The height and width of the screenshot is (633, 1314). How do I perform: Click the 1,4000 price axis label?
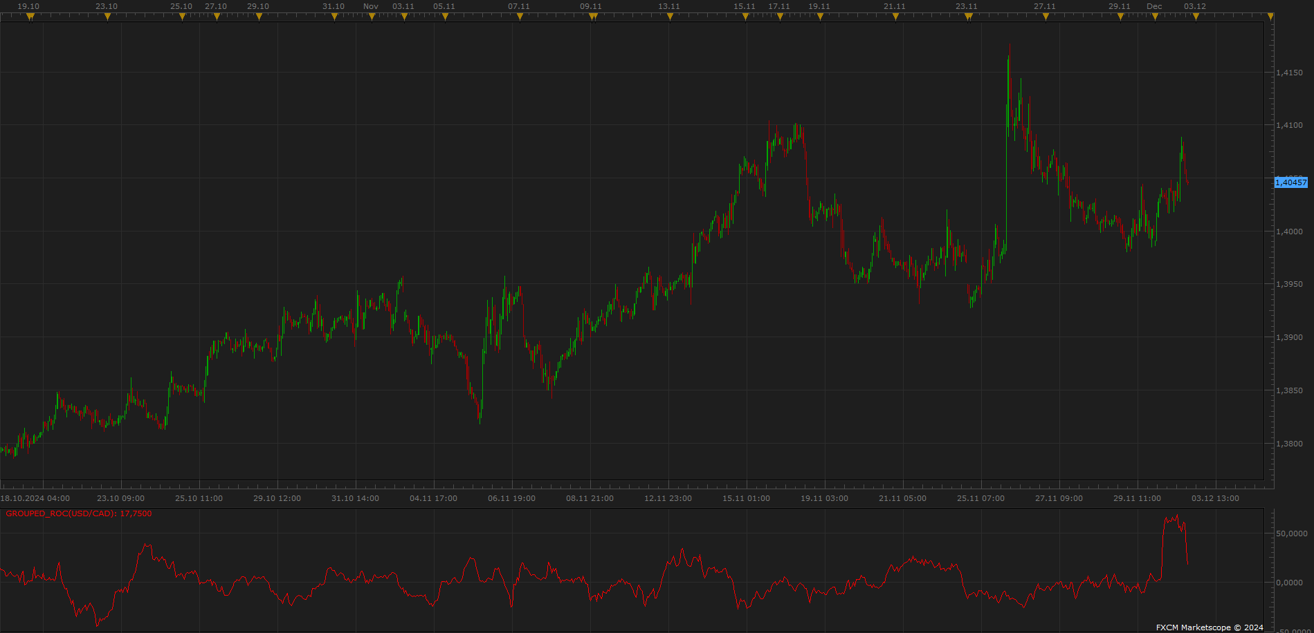1289,232
